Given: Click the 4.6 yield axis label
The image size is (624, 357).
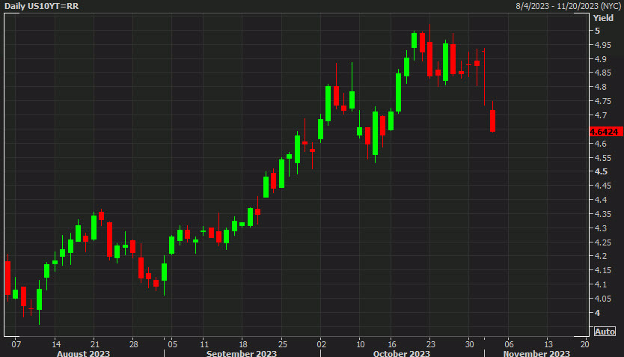Looking at the screenshot, I should pos(601,144).
